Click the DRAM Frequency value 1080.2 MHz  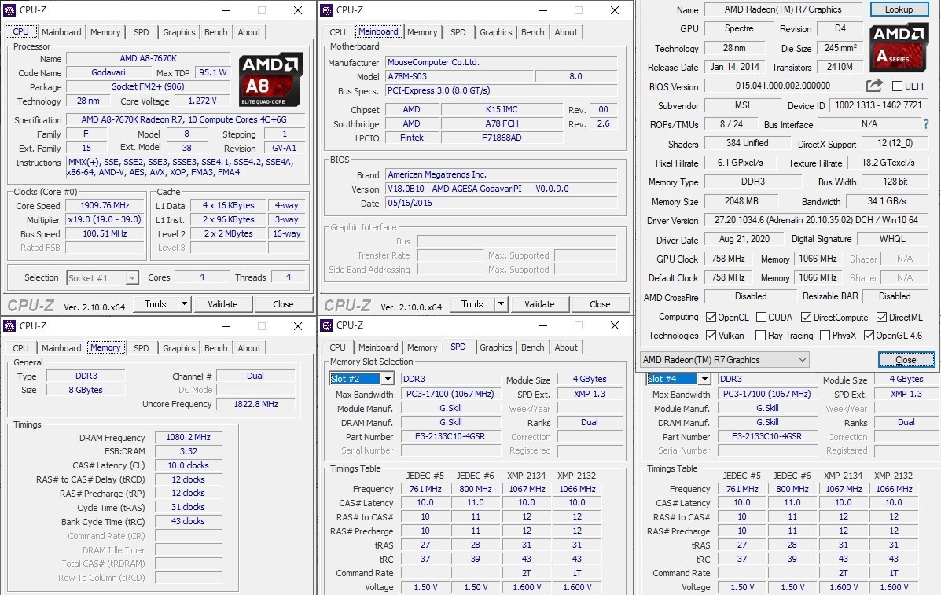(x=189, y=437)
